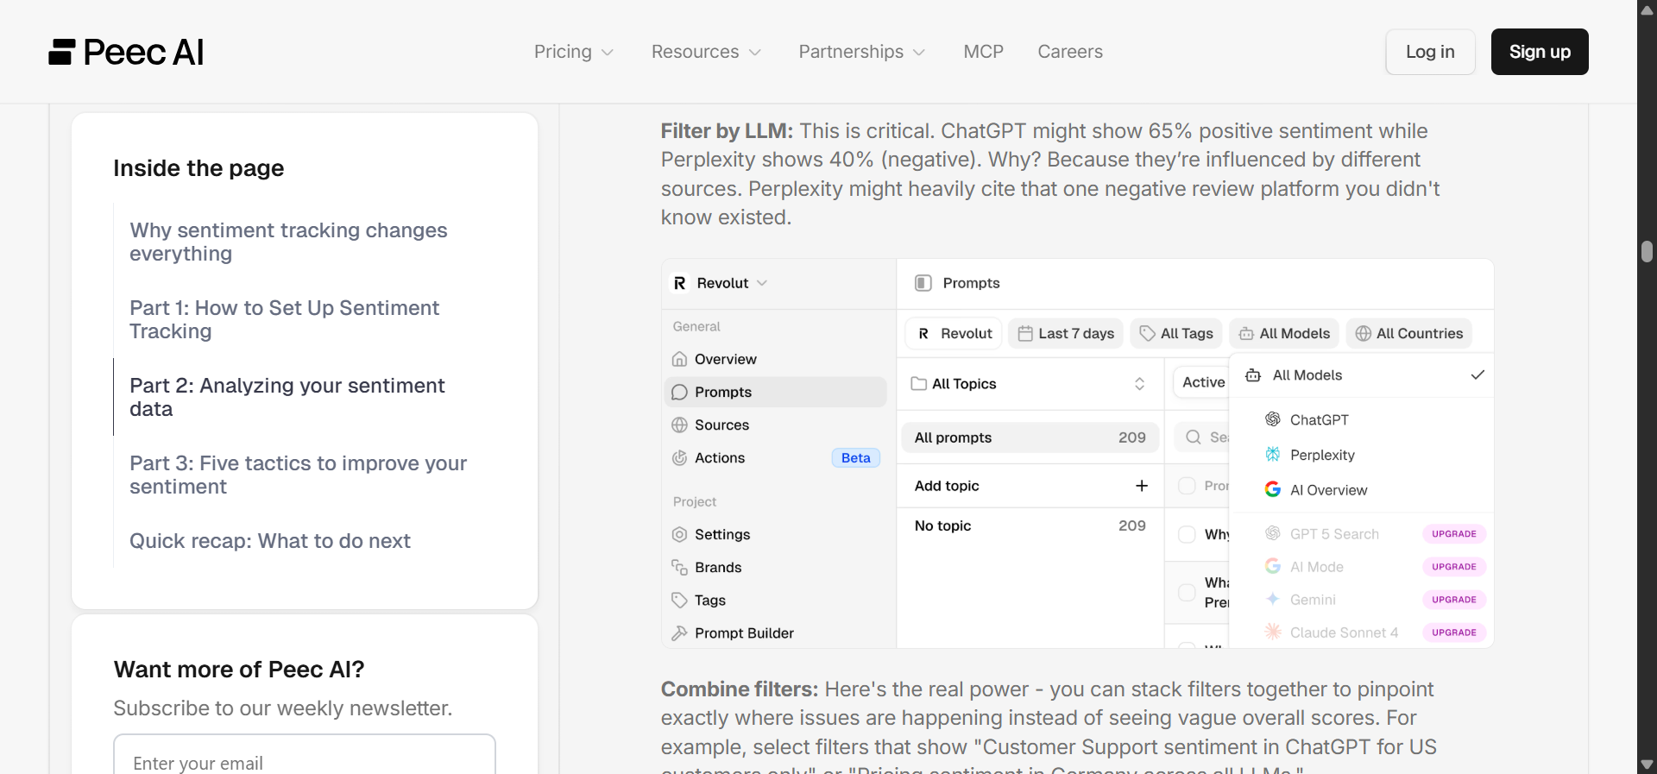This screenshot has width=1657, height=774.
Task: Jump to Why sentiment tracking changes everything
Action: 288,242
